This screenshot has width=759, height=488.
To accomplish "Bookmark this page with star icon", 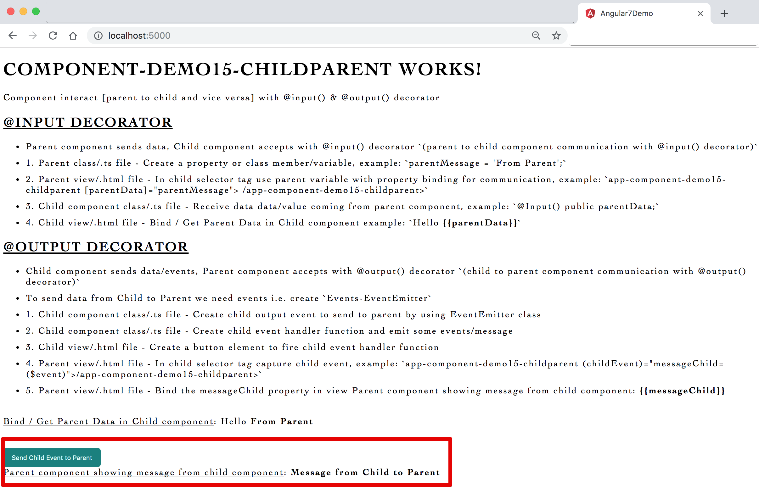I will coord(556,36).
